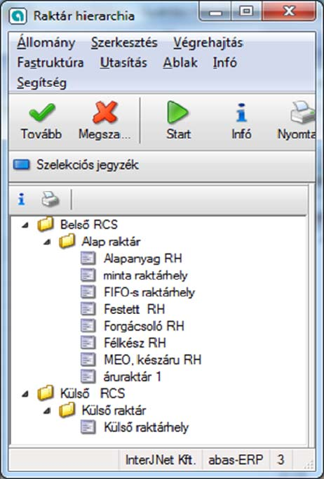Open the Utasítás menu

(123, 63)
